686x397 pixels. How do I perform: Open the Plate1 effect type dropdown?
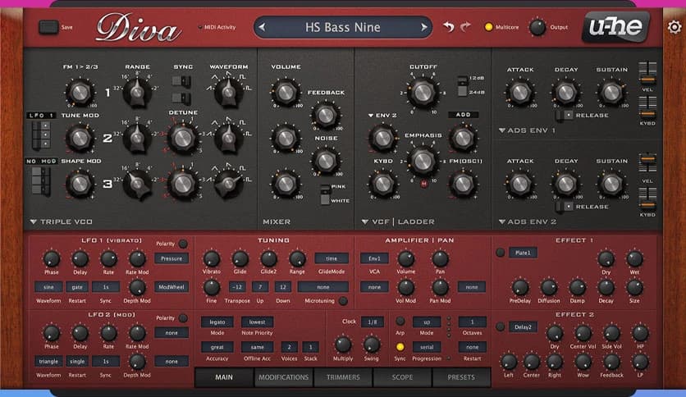(523, 253)
